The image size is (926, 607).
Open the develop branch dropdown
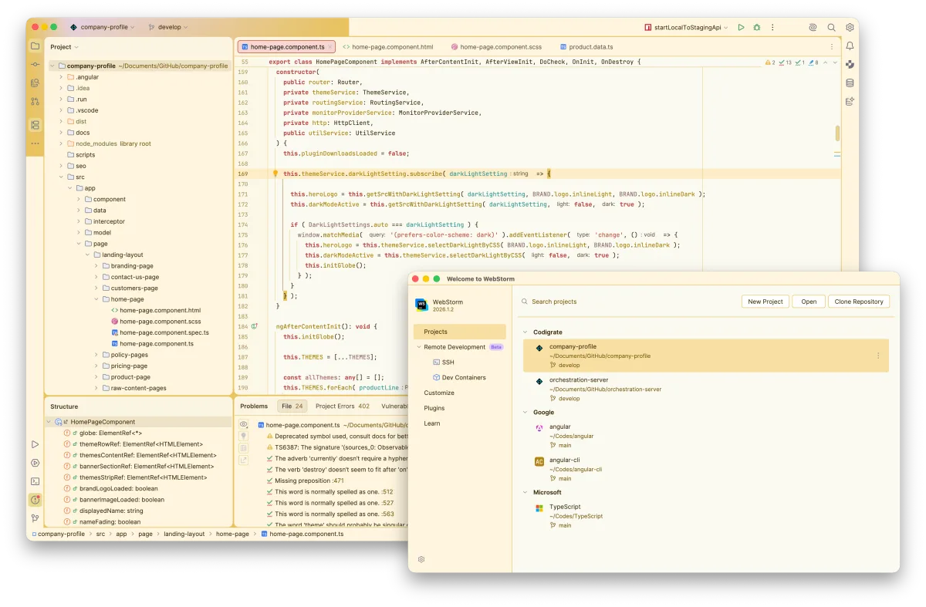click(x=167, y=27)
